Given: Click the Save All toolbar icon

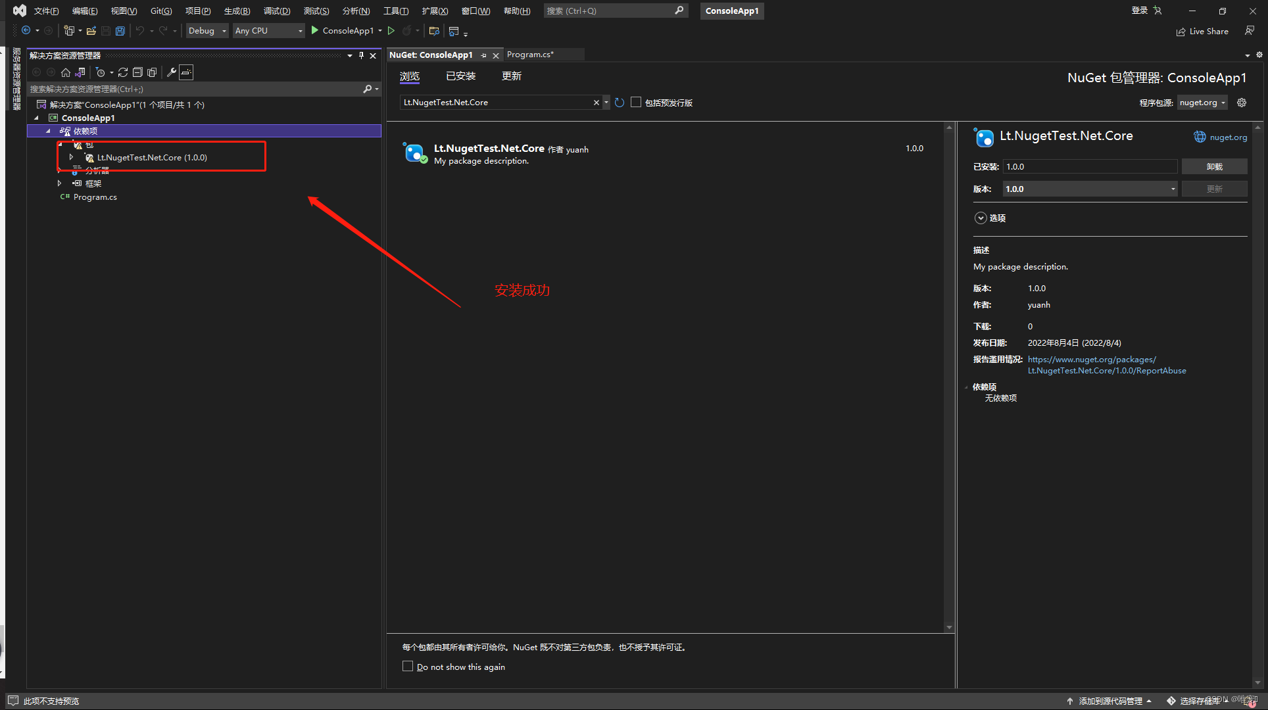Looking at the screenshot, I should click(120, 31).
